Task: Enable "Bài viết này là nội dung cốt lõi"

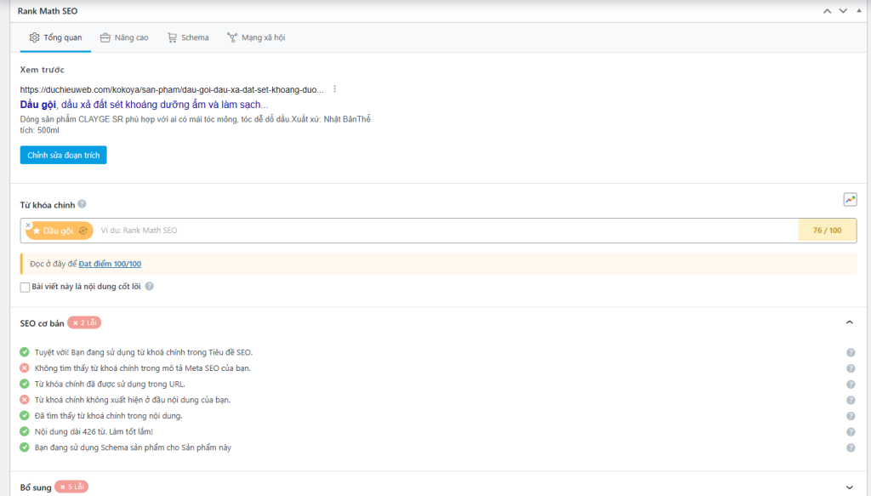Action: (26, 287)
